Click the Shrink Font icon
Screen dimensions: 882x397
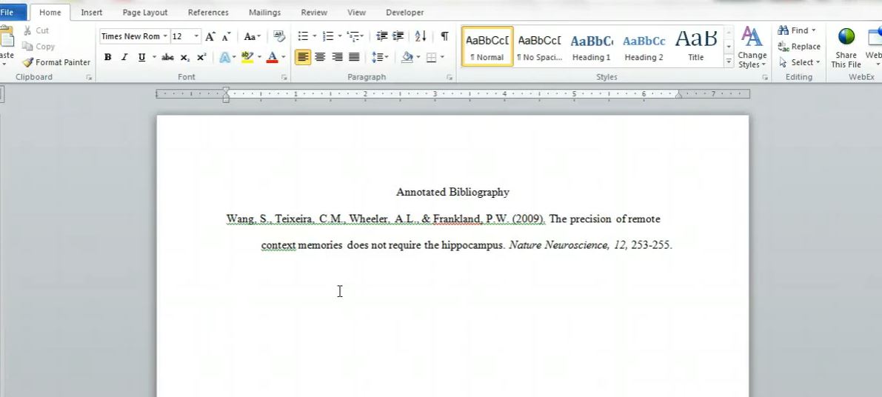click(226, 36)
